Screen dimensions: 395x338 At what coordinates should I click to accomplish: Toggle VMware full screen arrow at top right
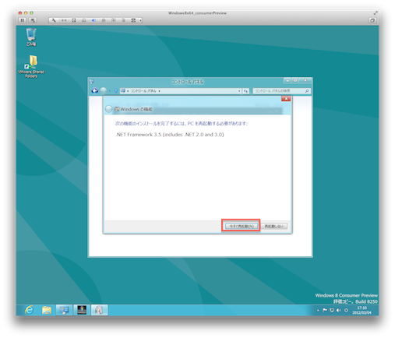click(x=376, y=12)
